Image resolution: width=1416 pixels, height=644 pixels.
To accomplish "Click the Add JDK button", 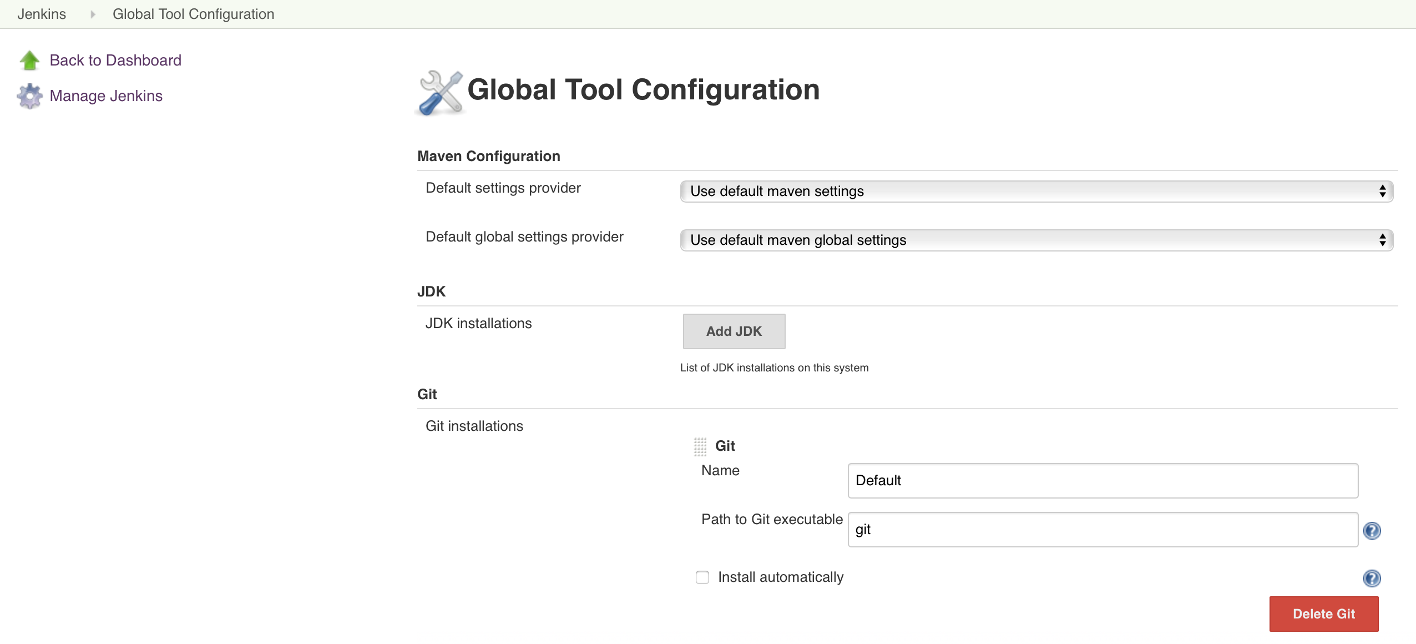I will (x=734, y=330).
